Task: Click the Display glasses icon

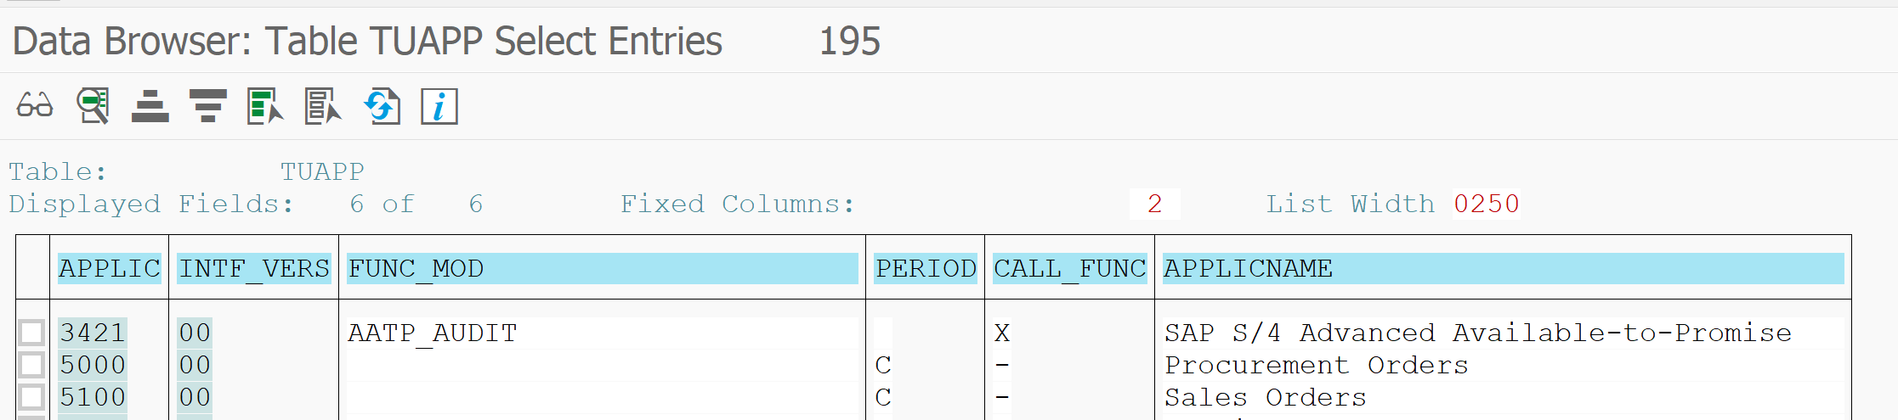Action: (35, 106)
